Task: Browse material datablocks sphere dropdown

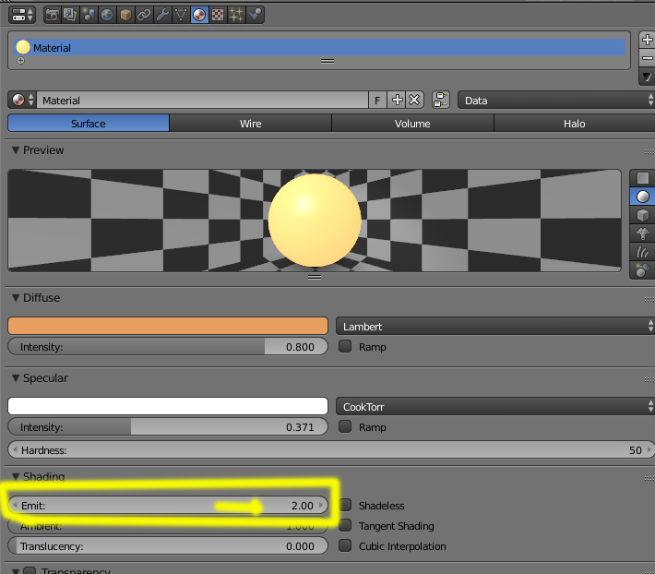Action: point(22,101)
